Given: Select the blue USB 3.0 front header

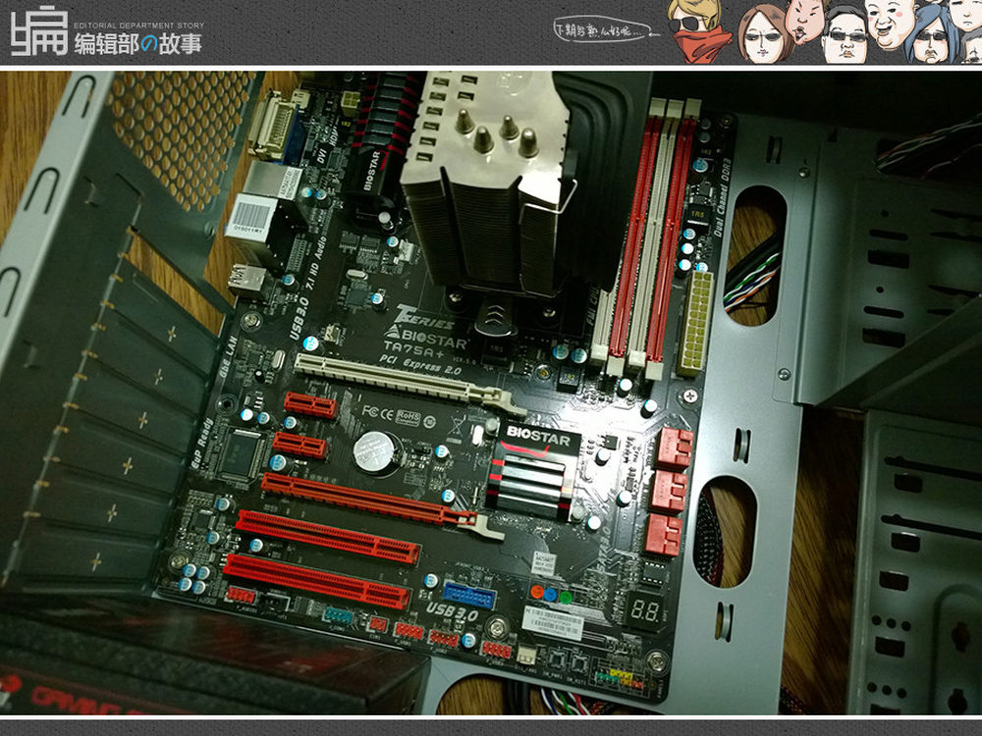Looking at the screenshot, I should [x=469, y=594].
